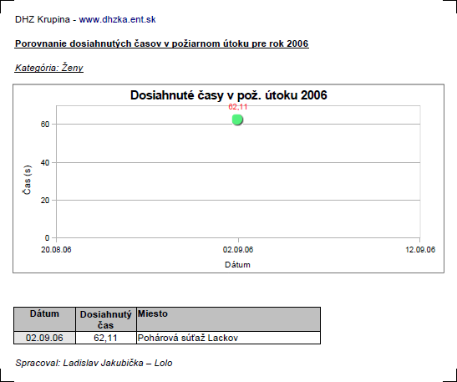The height and width of the screenshot is (382, 457).
Task: Select the Dosiahnutý čas header cell
Action: point(106,319)
